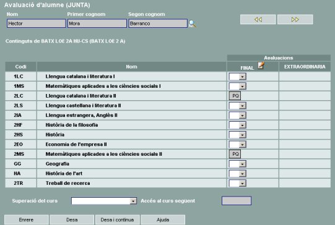This screenshot has height=225, width=335.
Task: Select row text Llengua castellana i literatura II
Action: click(x=84, y=106)
